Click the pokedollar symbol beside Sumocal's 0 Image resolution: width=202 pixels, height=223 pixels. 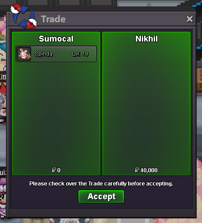[54, 170]
